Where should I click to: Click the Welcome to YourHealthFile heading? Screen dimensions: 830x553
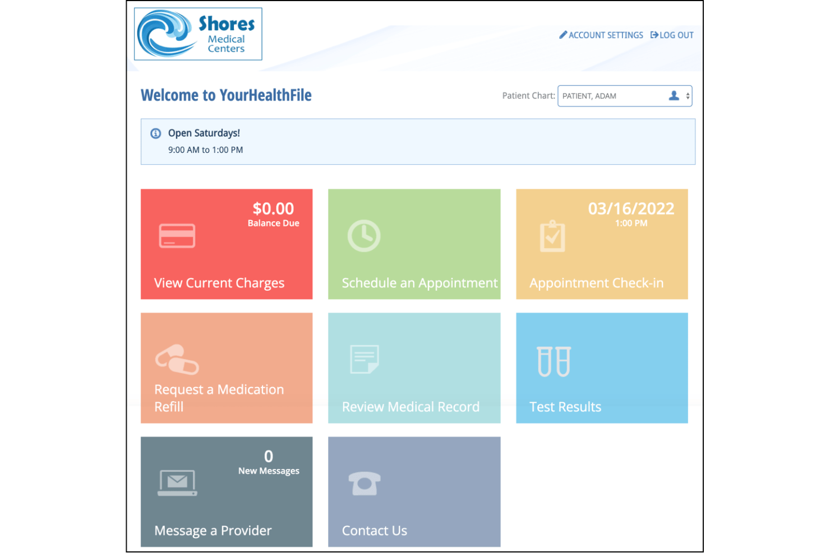(x=226, y=95)
